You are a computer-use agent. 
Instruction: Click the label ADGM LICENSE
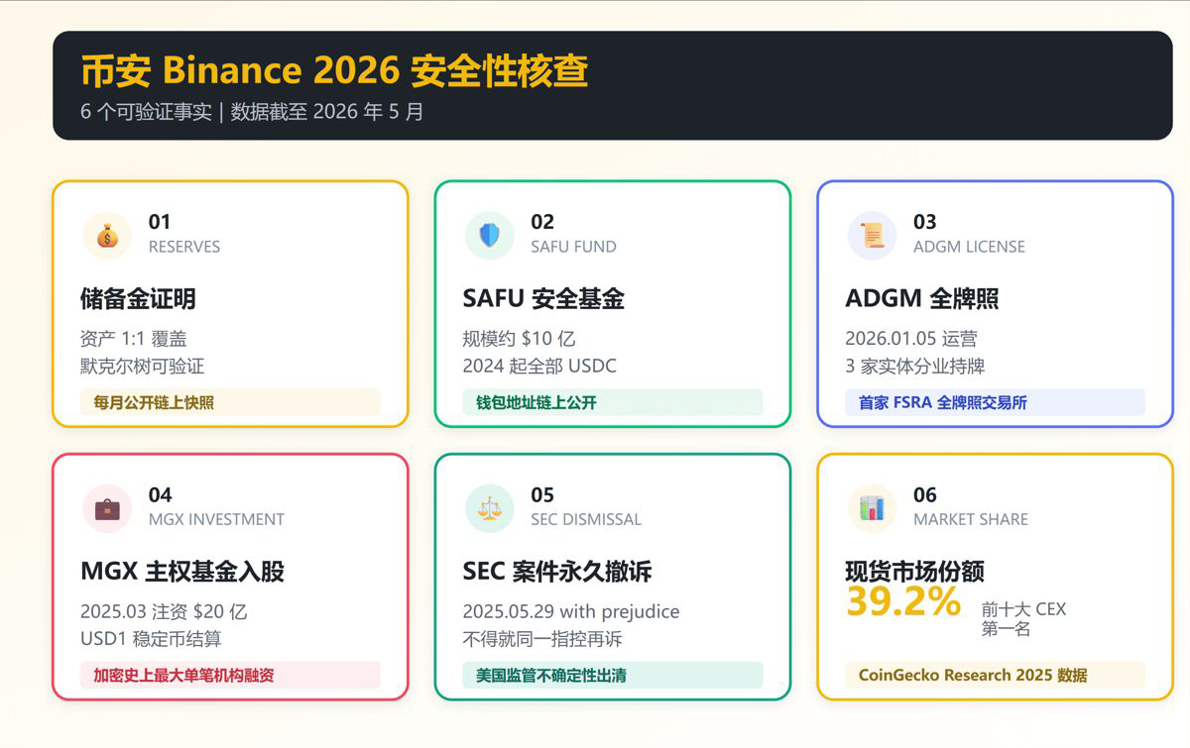969,247
